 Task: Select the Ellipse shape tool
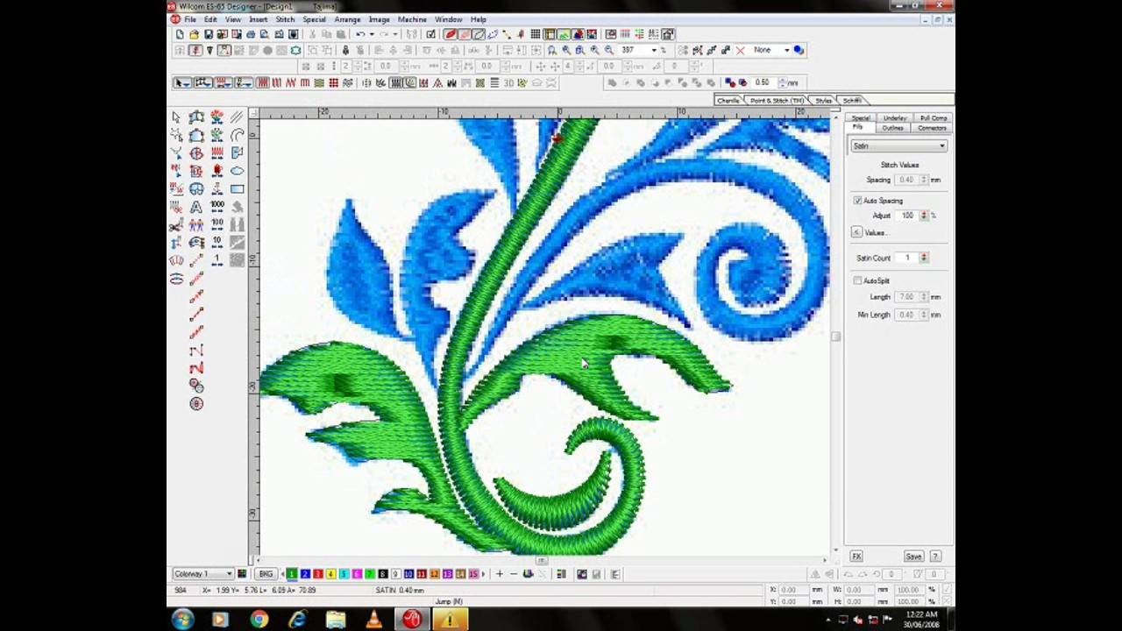[x=238, y=171]
